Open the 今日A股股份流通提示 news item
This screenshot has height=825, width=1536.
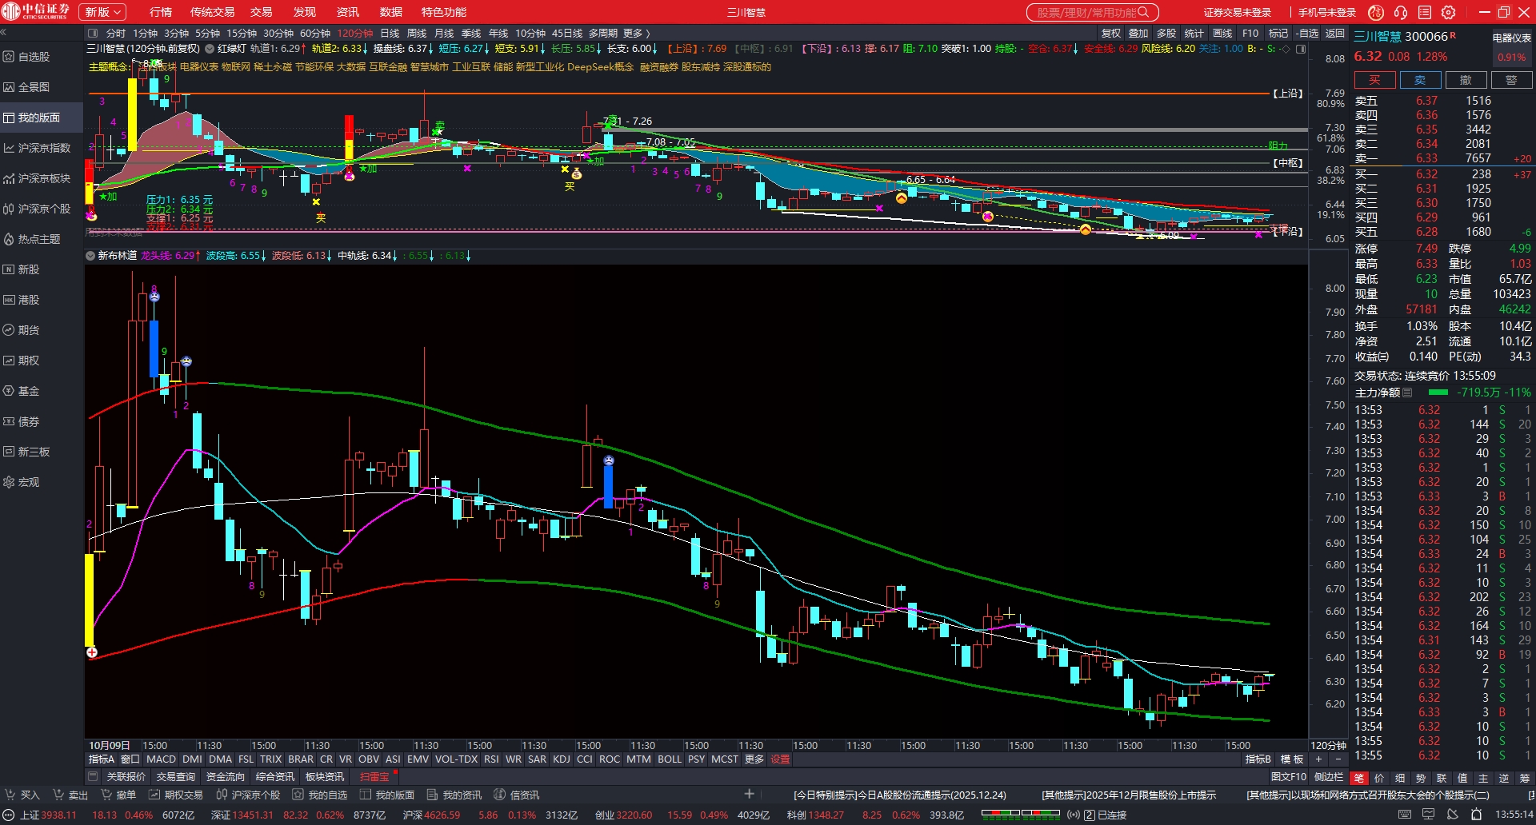[x=900, y=795]
